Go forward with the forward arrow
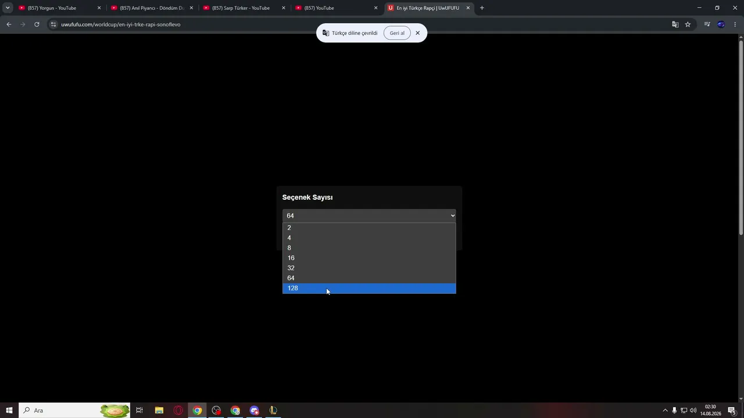The height and width of the screenshot is (418, 744). click(x=23, y=24)
